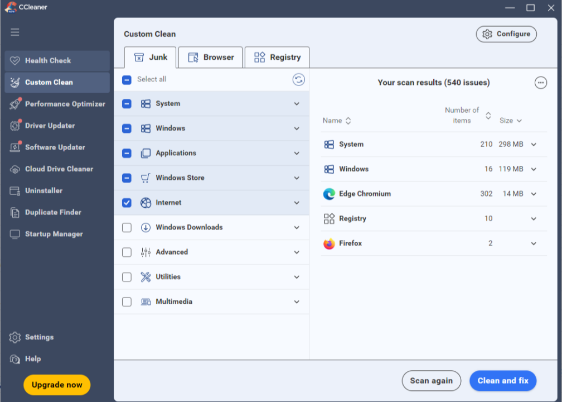Click the Firefox logo in results

click(329, 243)
